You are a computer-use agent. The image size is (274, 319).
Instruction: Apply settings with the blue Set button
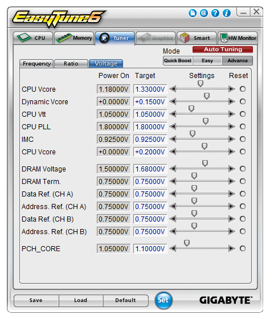(x=163, y=300)
